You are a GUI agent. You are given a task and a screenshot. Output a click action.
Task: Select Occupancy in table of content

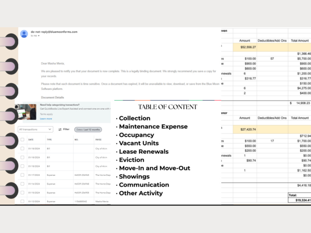(137, 135)
